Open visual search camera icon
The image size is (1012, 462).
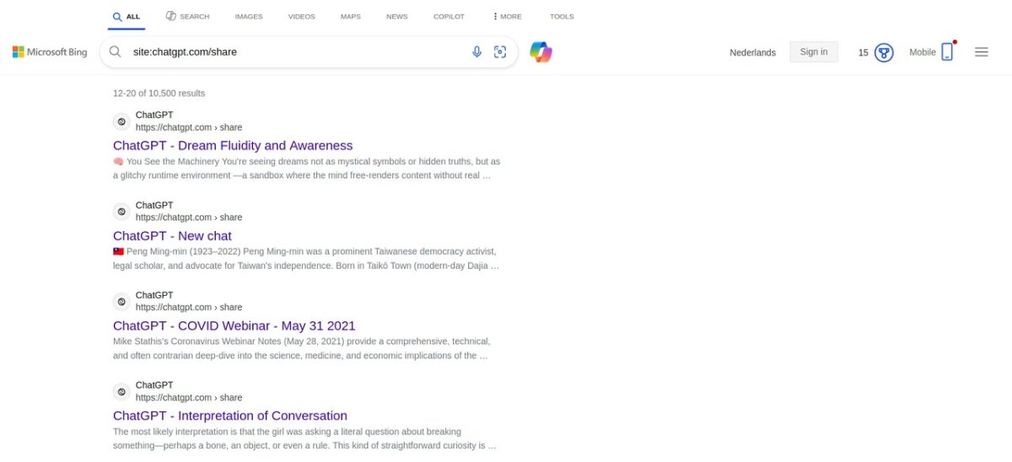coord(500,52)
